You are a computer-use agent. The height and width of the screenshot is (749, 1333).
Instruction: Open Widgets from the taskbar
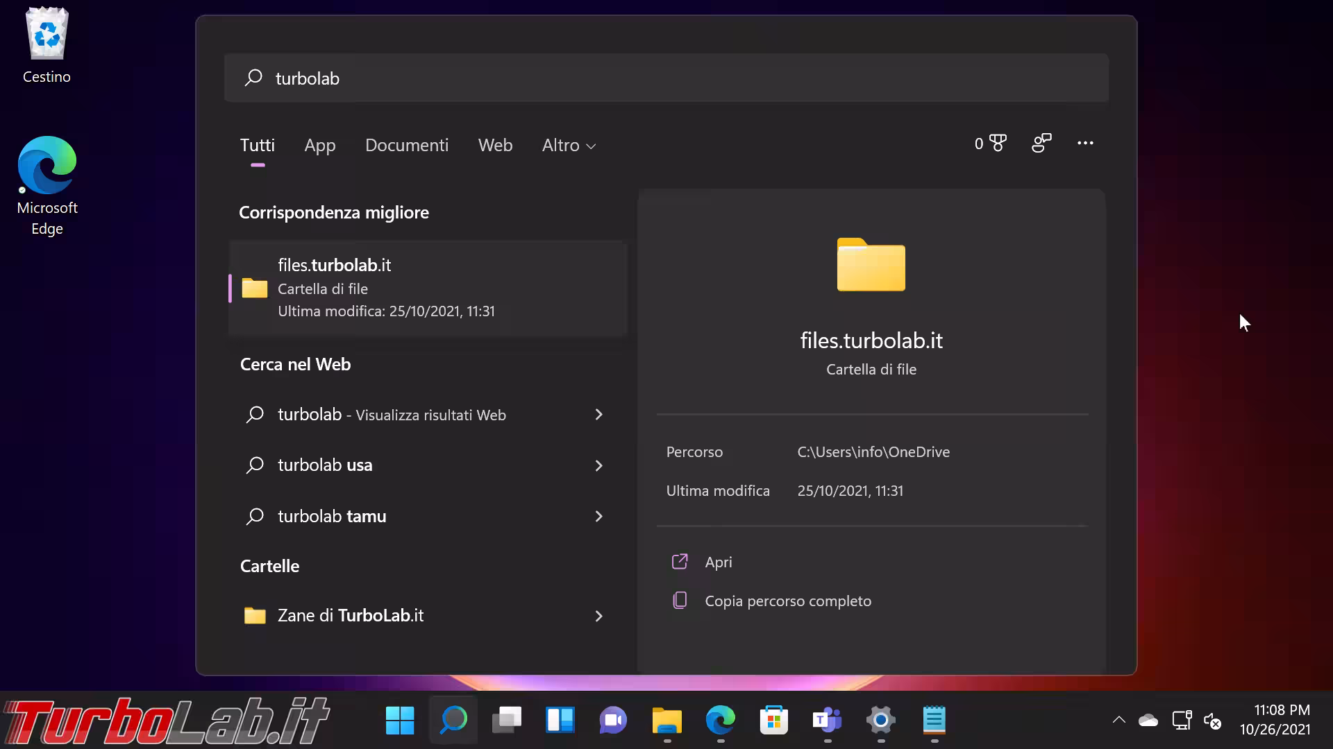560,721
